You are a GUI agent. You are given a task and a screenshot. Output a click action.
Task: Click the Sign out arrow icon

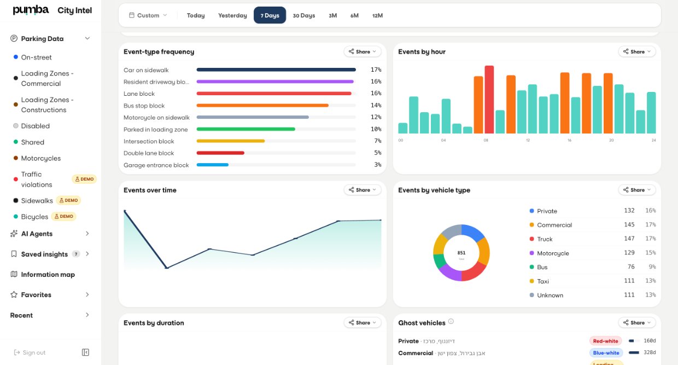(17, 352)
